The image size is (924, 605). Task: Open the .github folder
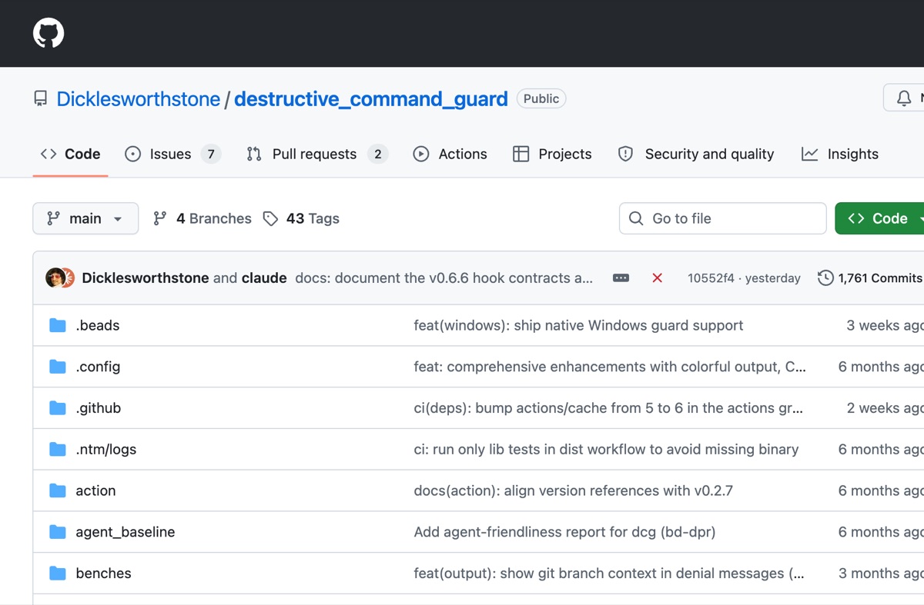pos(99,408)
